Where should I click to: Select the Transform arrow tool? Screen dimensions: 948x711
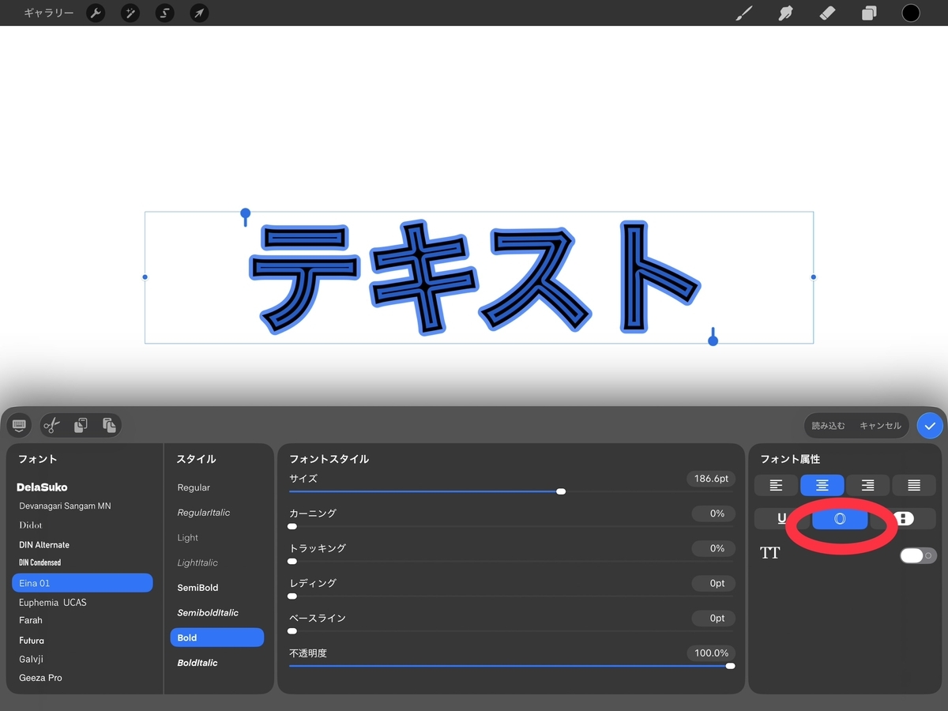(199, 13)
